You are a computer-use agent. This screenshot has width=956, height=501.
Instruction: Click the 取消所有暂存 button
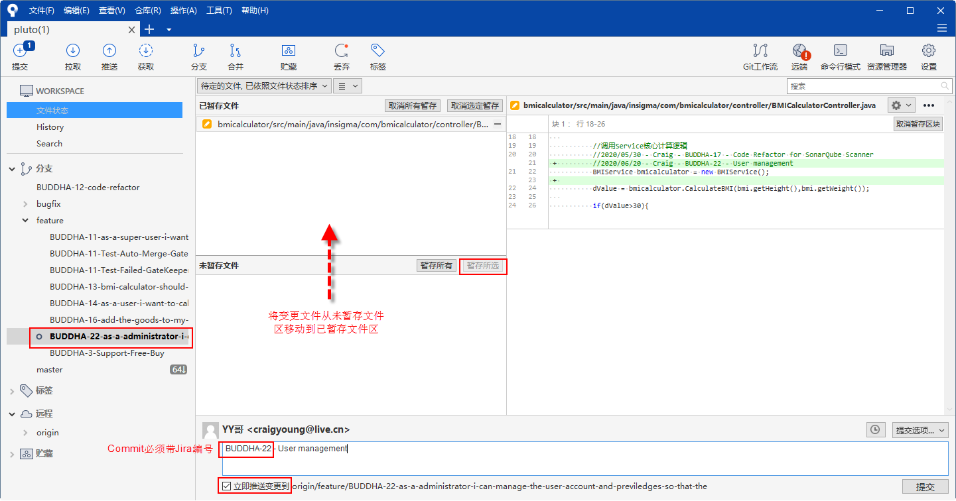pyautogui.click(x=412, y=105)
